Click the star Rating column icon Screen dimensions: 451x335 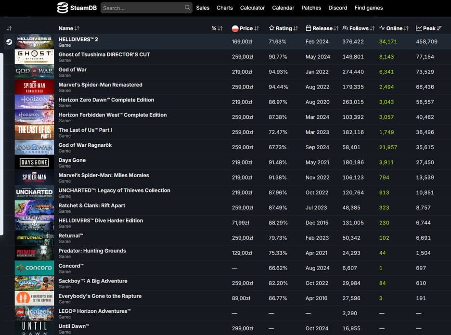point(271,28)
